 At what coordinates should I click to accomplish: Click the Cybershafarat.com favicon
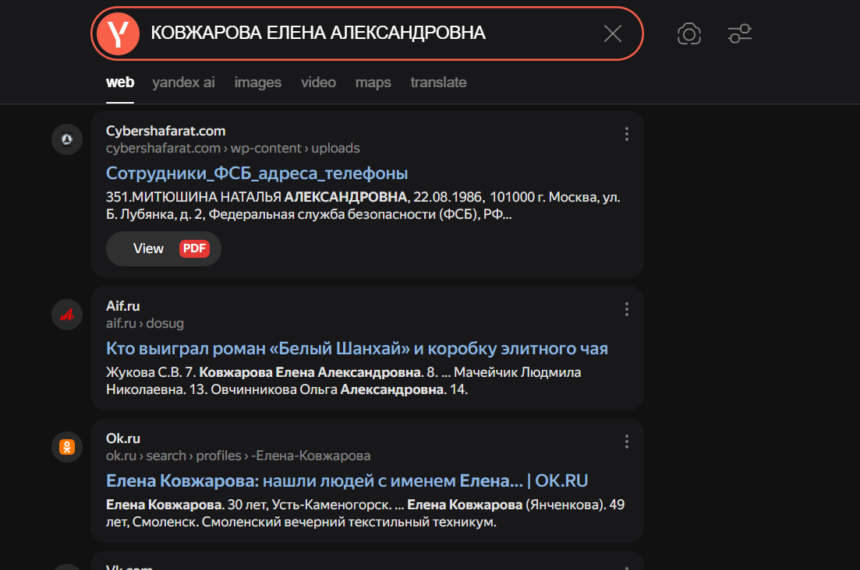[x=67, y=140]
